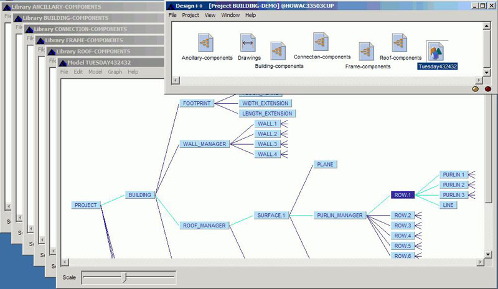Select the ROOF_MANAGER node
498x289 pixels.
[x=204, y=225]
